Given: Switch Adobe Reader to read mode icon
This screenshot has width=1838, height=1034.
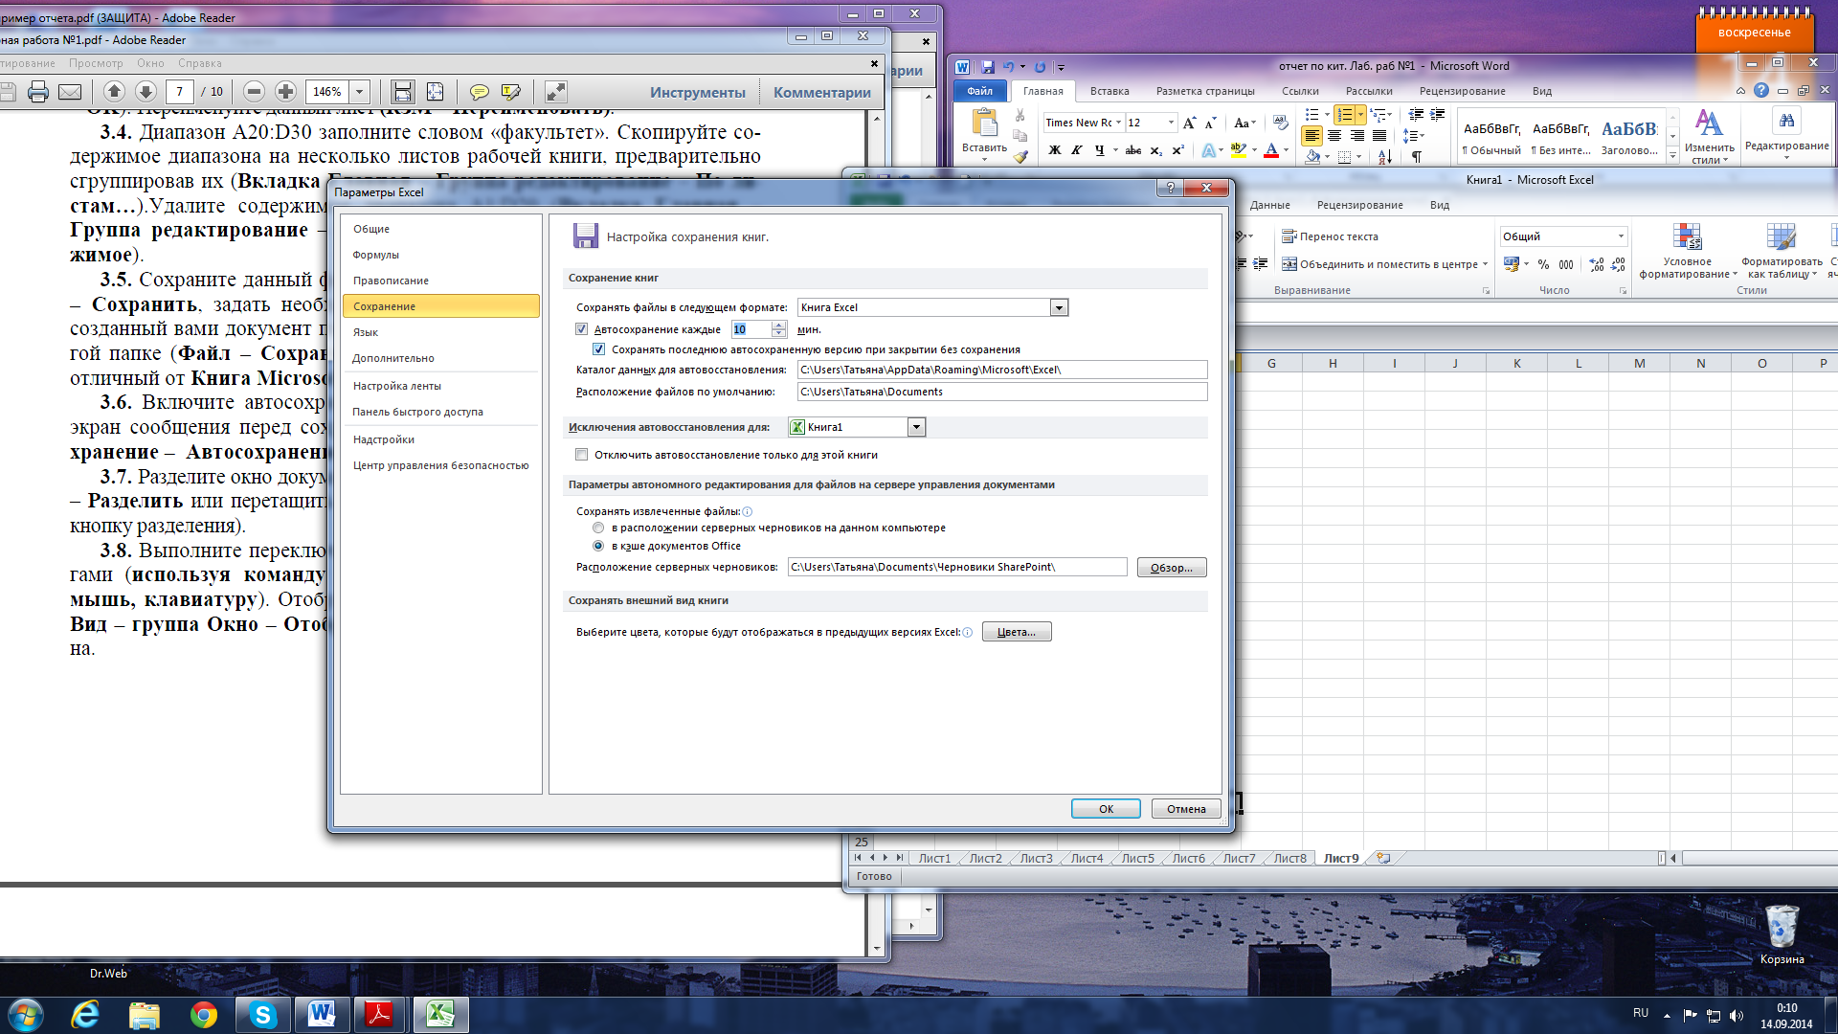Looking at the screenshot, I should pos(556,92).
